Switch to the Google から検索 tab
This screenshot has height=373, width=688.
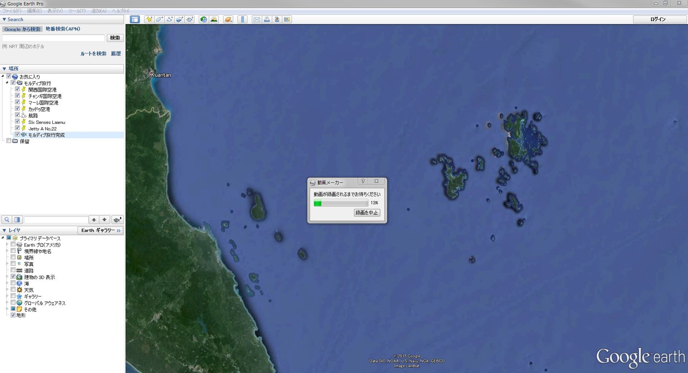point(23,29)
